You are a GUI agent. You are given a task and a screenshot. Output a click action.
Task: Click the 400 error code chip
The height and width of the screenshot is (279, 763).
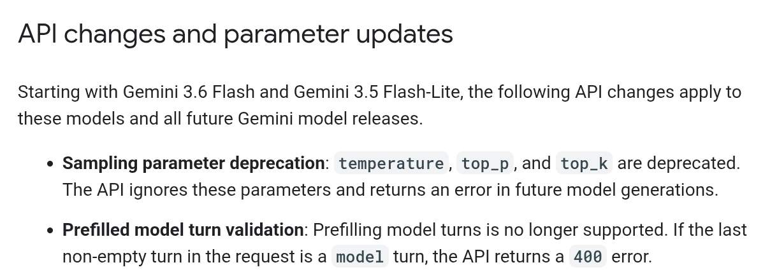[588, 257]
